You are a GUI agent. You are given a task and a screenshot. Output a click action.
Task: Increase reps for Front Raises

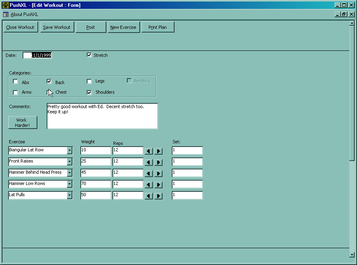pyautogui.click(x=158, y=162)
